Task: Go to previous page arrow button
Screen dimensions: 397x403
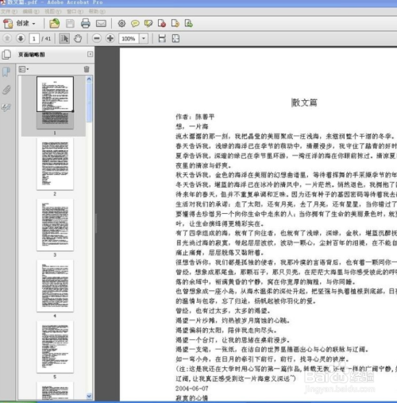Action: click(7, 38)
